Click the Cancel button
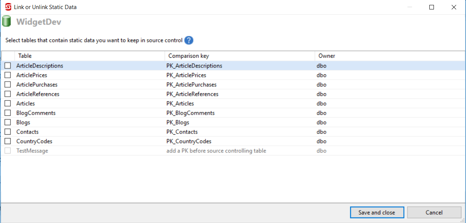The width and height of the screenshot is (466, 223). tap(434, 212)
